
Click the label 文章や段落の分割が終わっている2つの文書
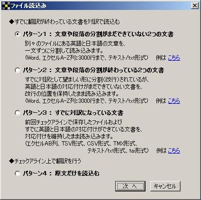(110, 70)
